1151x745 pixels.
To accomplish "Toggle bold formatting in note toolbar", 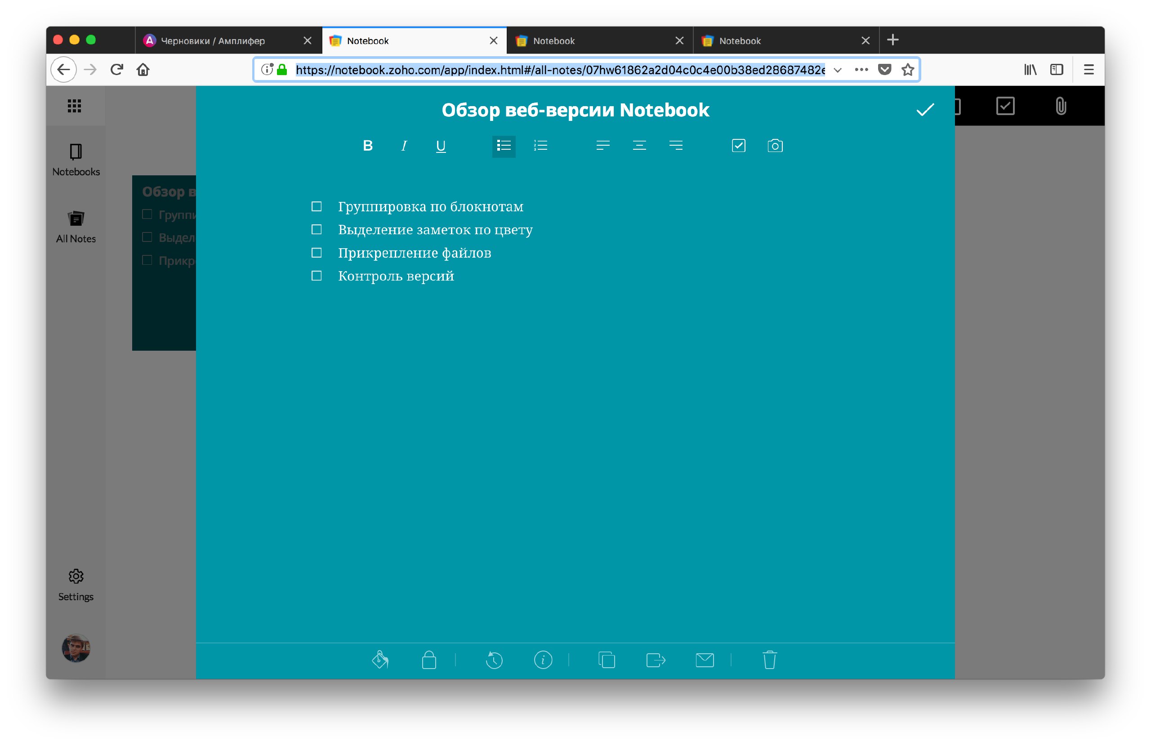I will coord(367,146).
